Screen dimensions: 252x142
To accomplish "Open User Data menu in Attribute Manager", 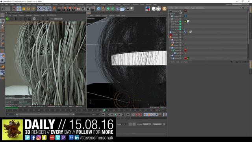I will coord(184,62).
